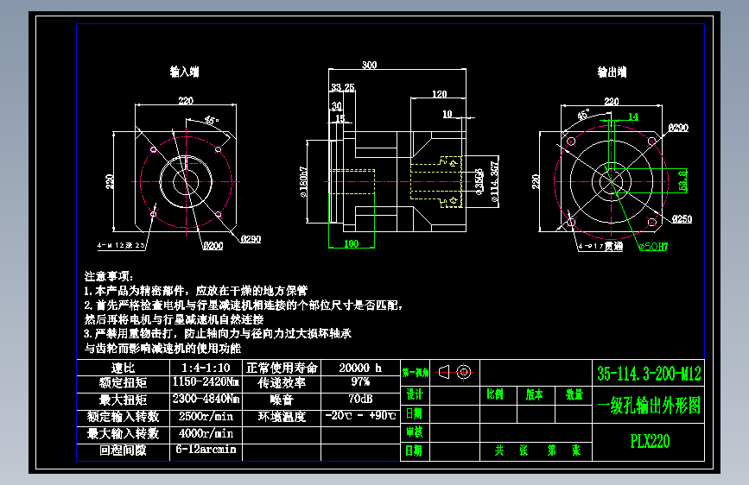Click the '正常使用寿命' cell
The height and width of the screenshot is (485, 749).
[282, 368]
